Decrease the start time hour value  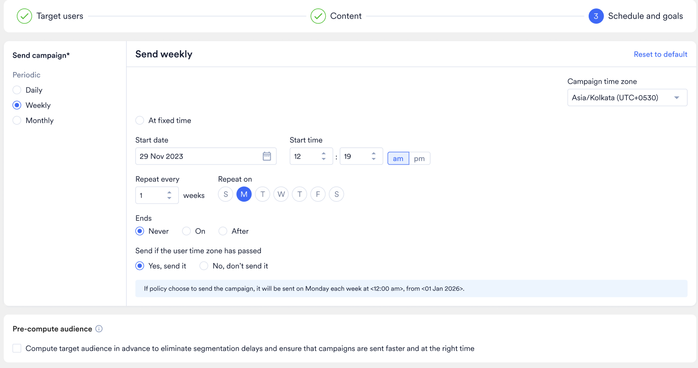pyautogui.click(x=324, y=159)
